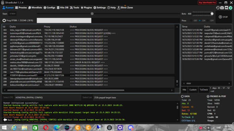The width and height of the screenshot is (234, 131).
Task: Click the Status column header
Action: (x=73, y=27)
